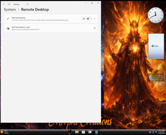Screen dimensions: 166x135
Task: Open File Explorer from the taskbar
Action: point(77,132)
